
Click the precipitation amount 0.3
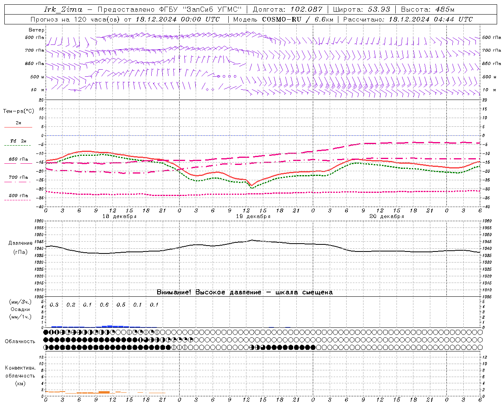[54, 305]
